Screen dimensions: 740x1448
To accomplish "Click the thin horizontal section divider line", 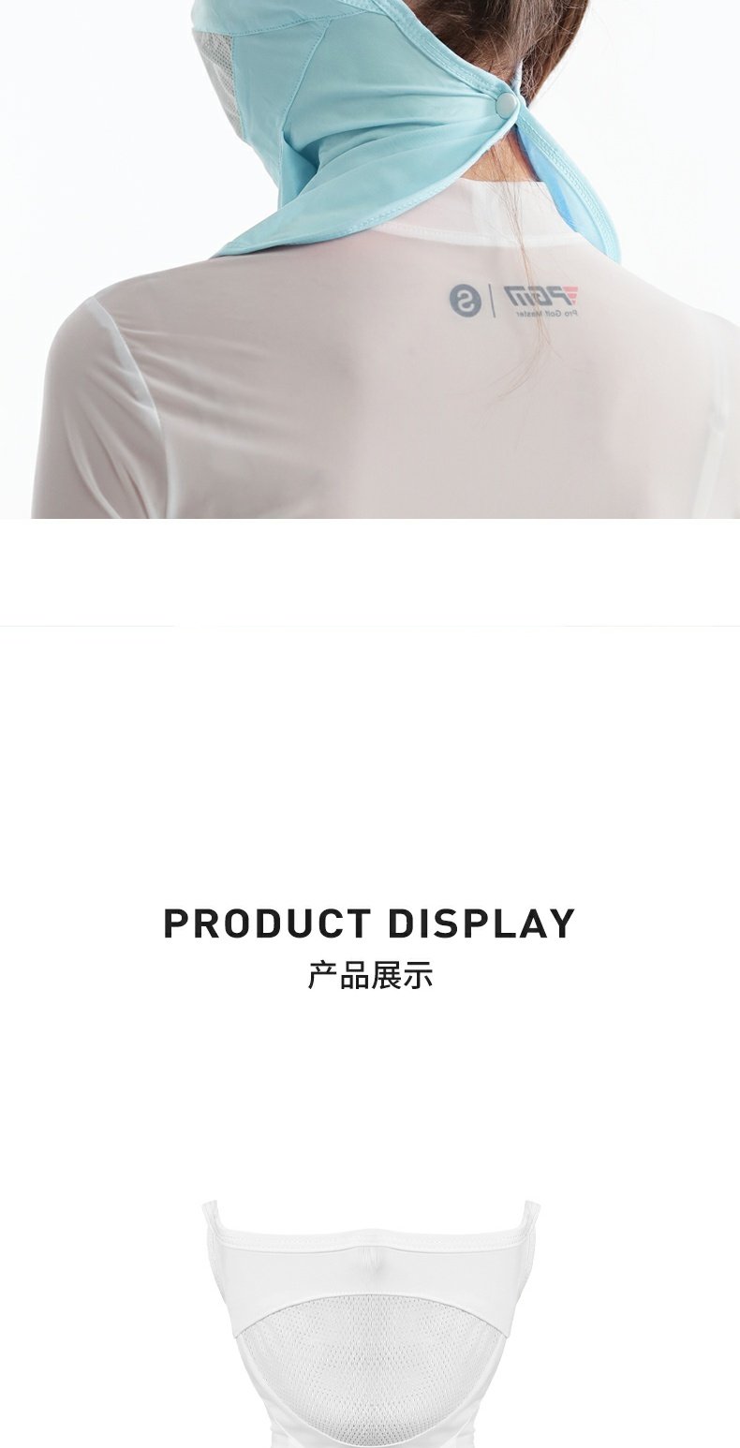I will [x=370, y=624].
